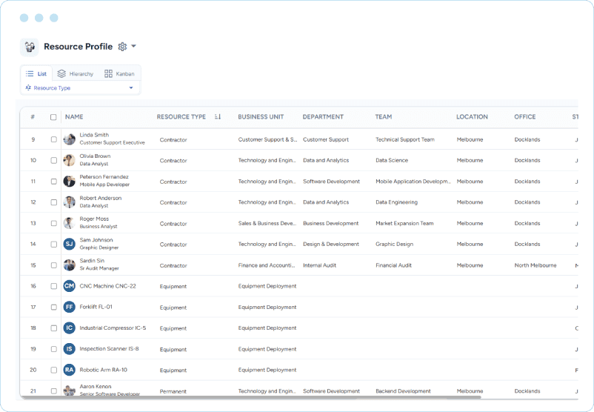
Task: Open the Resource Profile settings gear
Action: click(122, 46)
